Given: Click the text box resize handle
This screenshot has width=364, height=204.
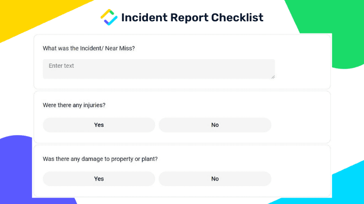Looking at the screenshot, I should click(x=273, y=77).
